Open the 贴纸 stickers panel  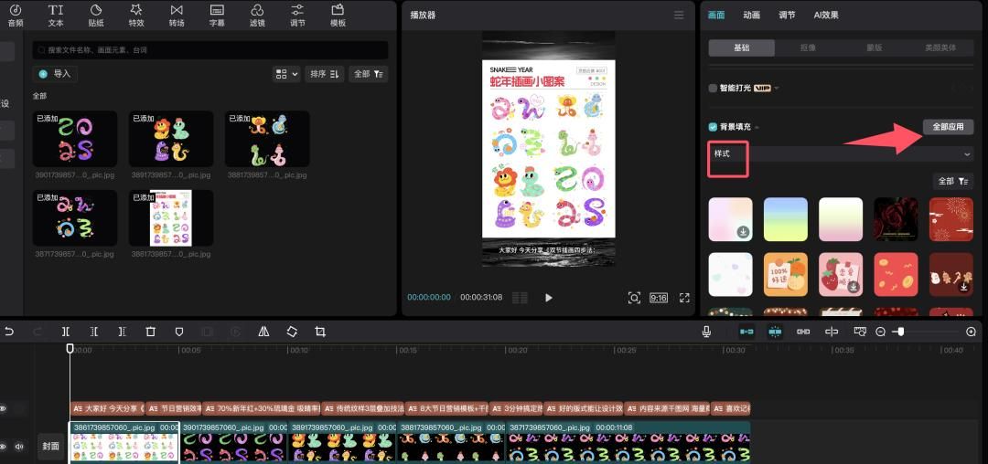pos(96,16)
